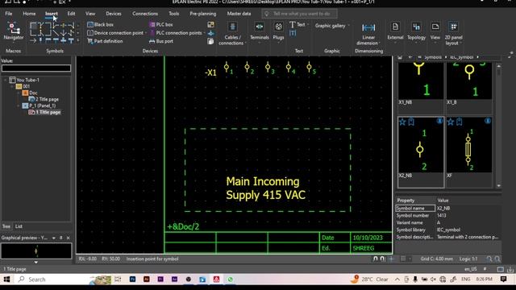Open Part definition tool
516x290 pixels.
click(x=105, y=41)
